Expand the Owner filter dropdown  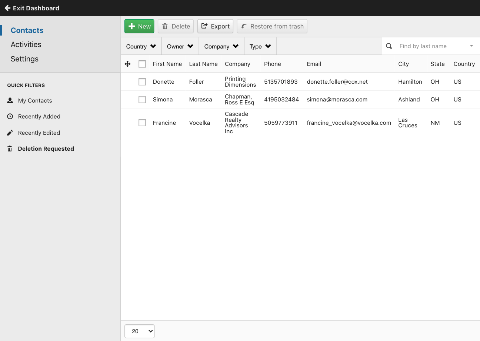[x=180, y=46]
